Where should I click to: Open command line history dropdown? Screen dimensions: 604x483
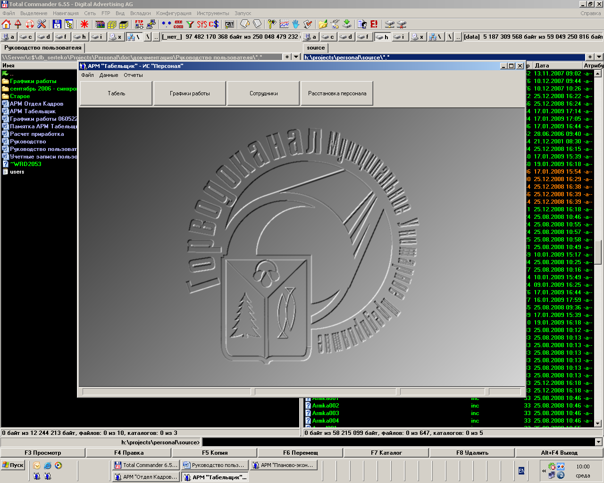pos(599,442)
